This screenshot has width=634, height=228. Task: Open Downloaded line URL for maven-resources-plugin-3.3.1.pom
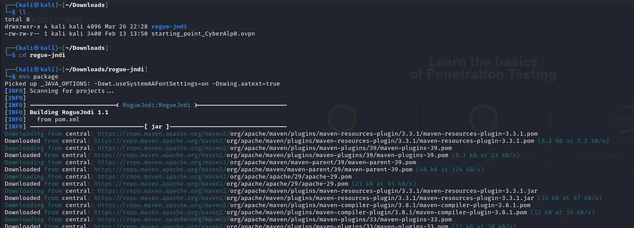pos(314,141)
